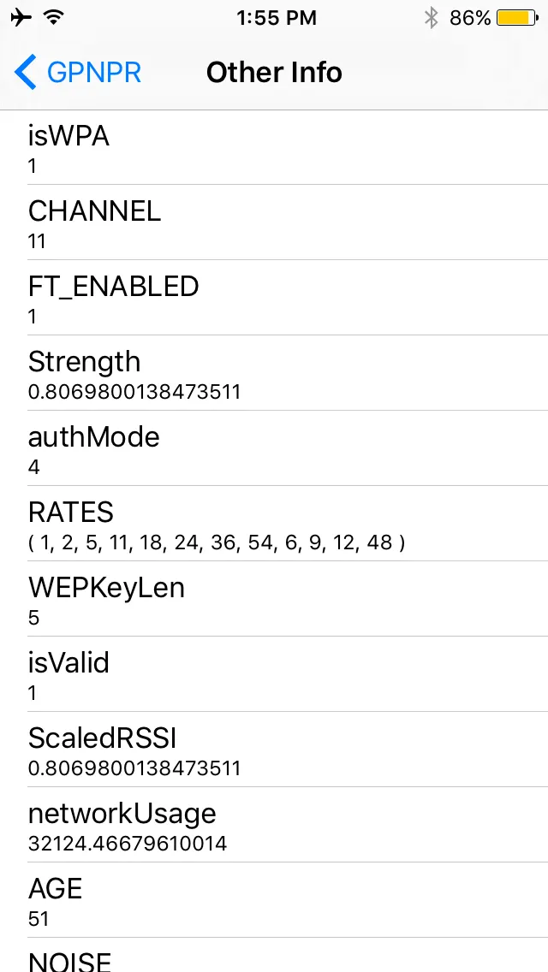Tap the 86% battery percentage text

(470, 18)
